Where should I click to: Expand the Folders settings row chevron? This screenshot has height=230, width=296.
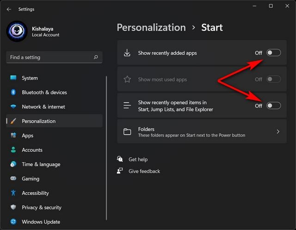[x=278, y=132]
